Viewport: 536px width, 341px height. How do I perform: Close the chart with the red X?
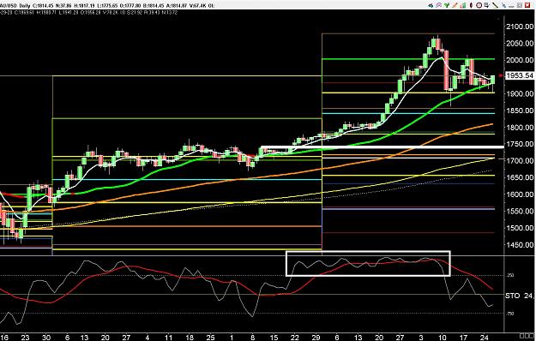527,5
